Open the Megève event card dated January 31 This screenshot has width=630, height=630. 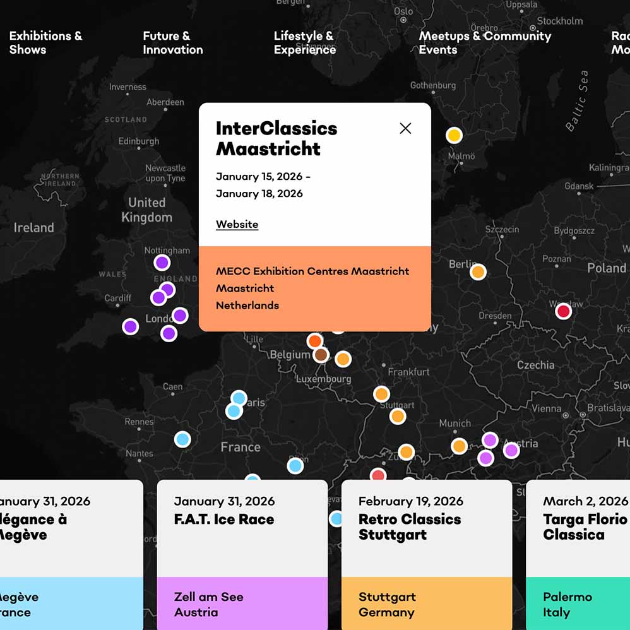coord(71,555)
